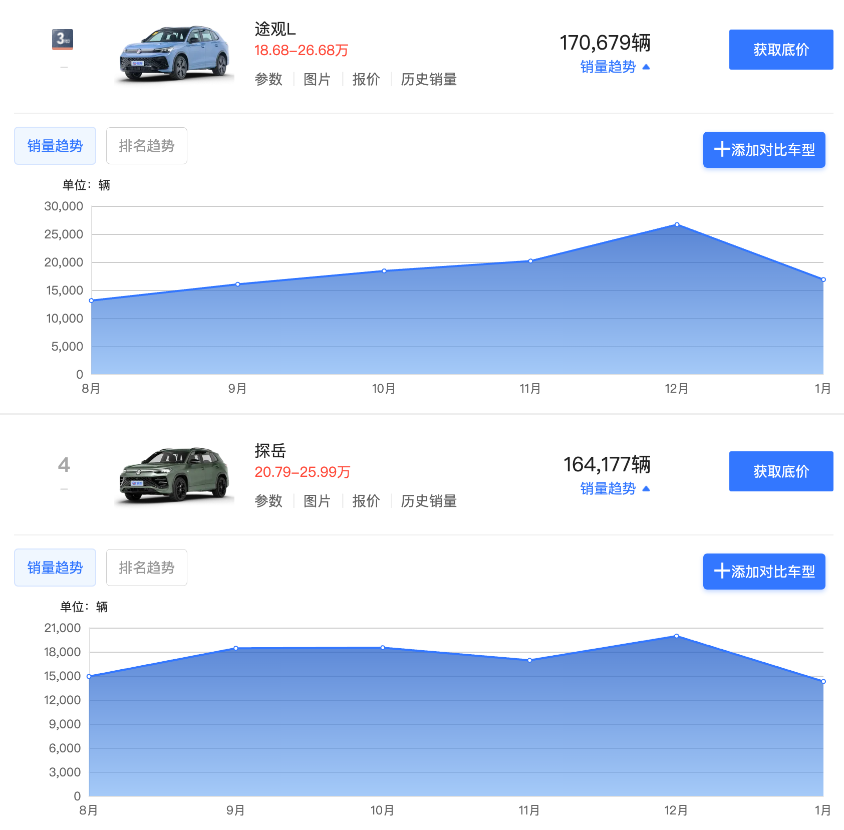Open 报价 link for 探岳
The image size is (844, 830).
pos(366,501)
